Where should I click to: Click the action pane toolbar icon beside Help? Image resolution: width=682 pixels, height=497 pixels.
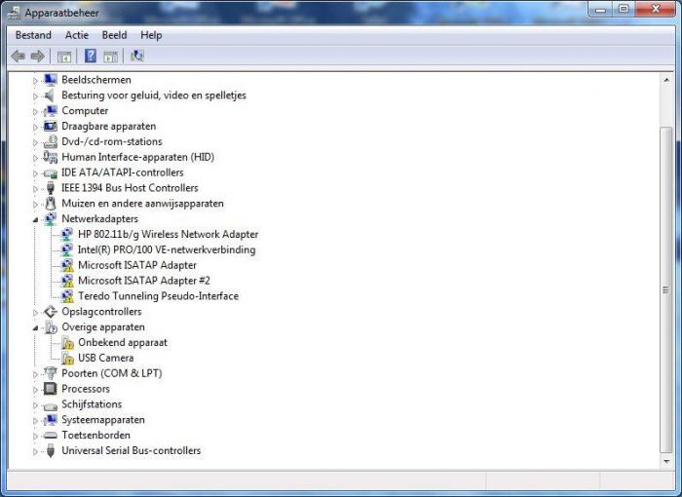(110, 57)
